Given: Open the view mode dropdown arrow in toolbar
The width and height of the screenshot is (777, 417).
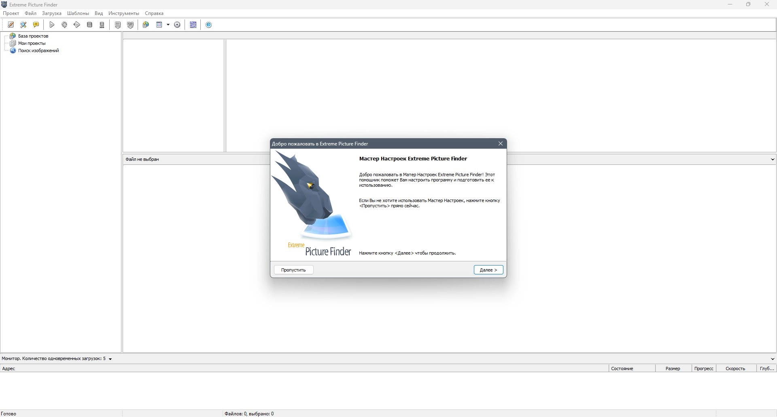Looking at the screenshot, I should (x=168, y=25).
